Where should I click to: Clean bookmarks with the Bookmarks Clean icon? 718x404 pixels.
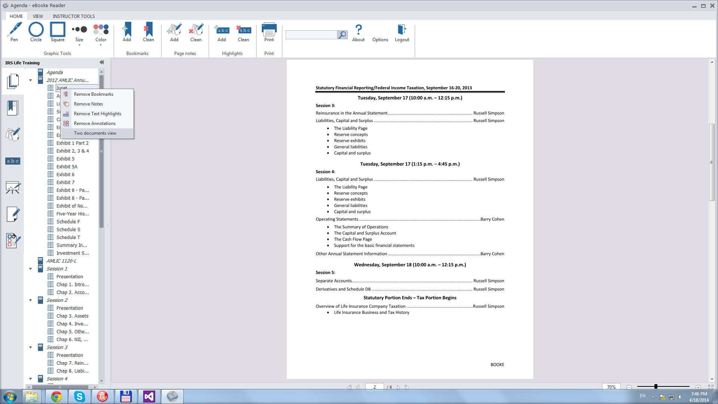pos(148,32)
